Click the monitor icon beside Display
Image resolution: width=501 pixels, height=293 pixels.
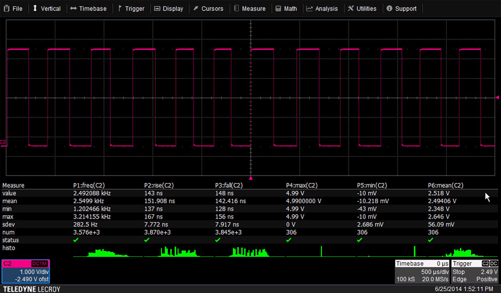pos(157,9)
